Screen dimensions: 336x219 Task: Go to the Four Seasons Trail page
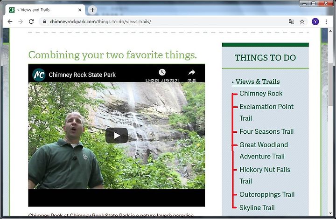[266, 131]
